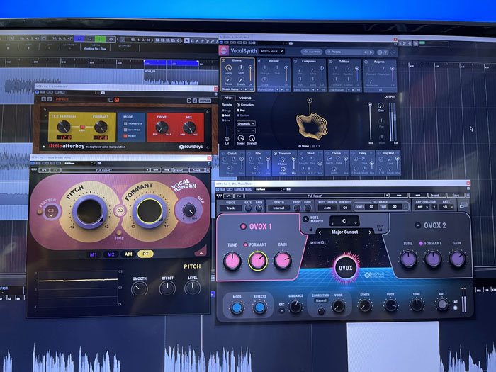
Task: Load next preset arrow in OVox toolbar
Action: point(417,195)
